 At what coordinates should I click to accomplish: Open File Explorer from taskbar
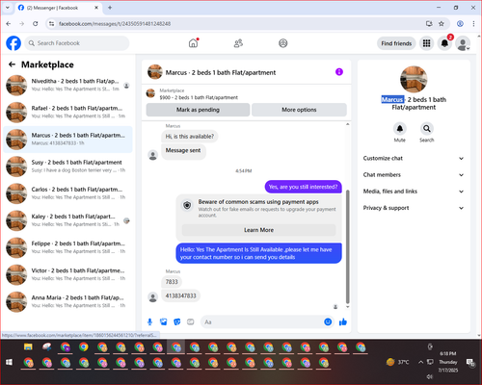pyautogui.click(x=28, y=346)
